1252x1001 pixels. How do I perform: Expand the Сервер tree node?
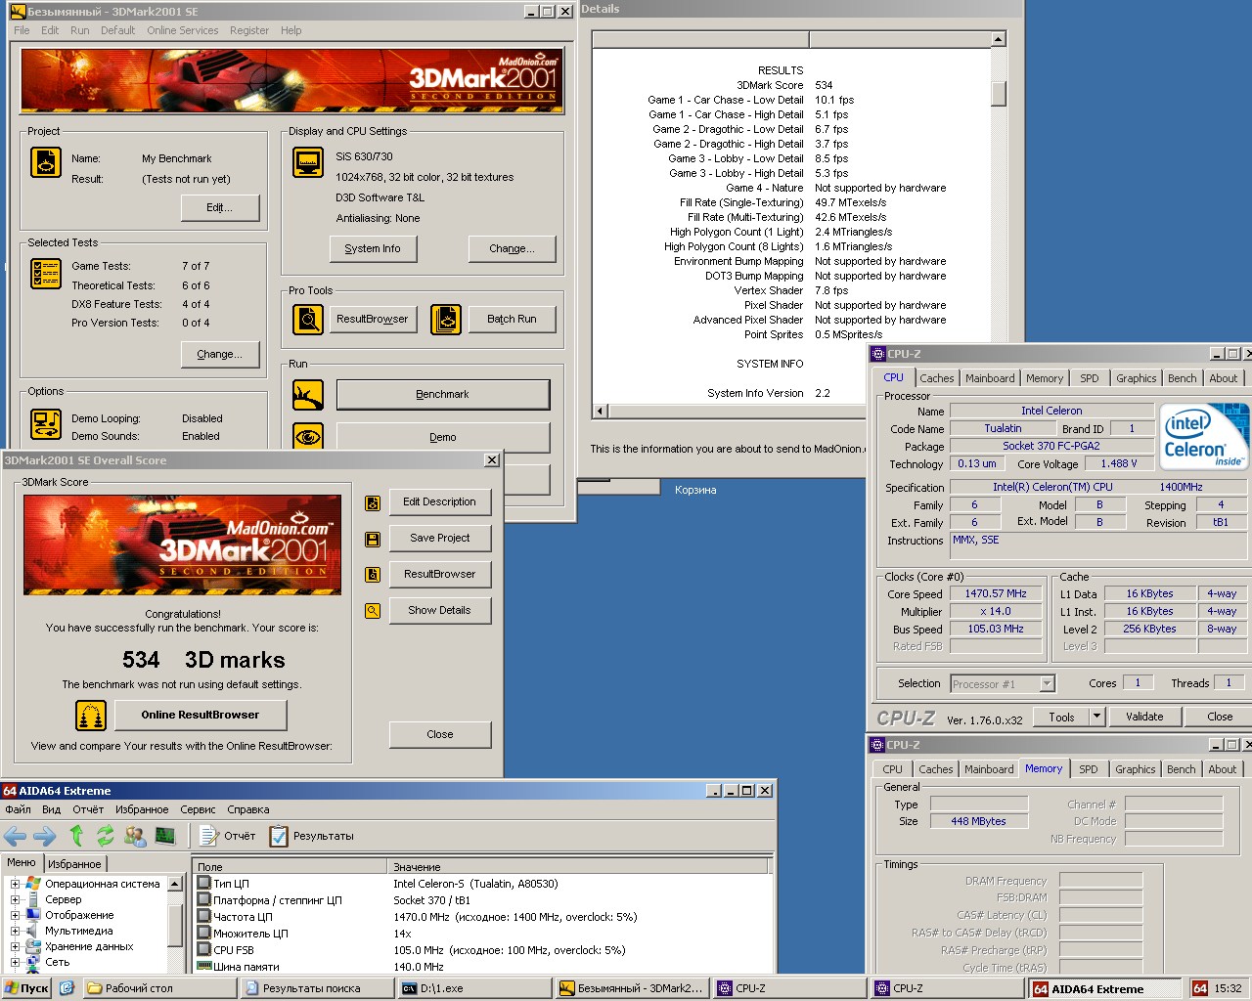15,899
